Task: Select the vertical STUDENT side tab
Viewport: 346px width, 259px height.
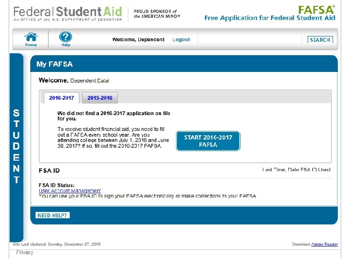Action: (x=16, y=146)
